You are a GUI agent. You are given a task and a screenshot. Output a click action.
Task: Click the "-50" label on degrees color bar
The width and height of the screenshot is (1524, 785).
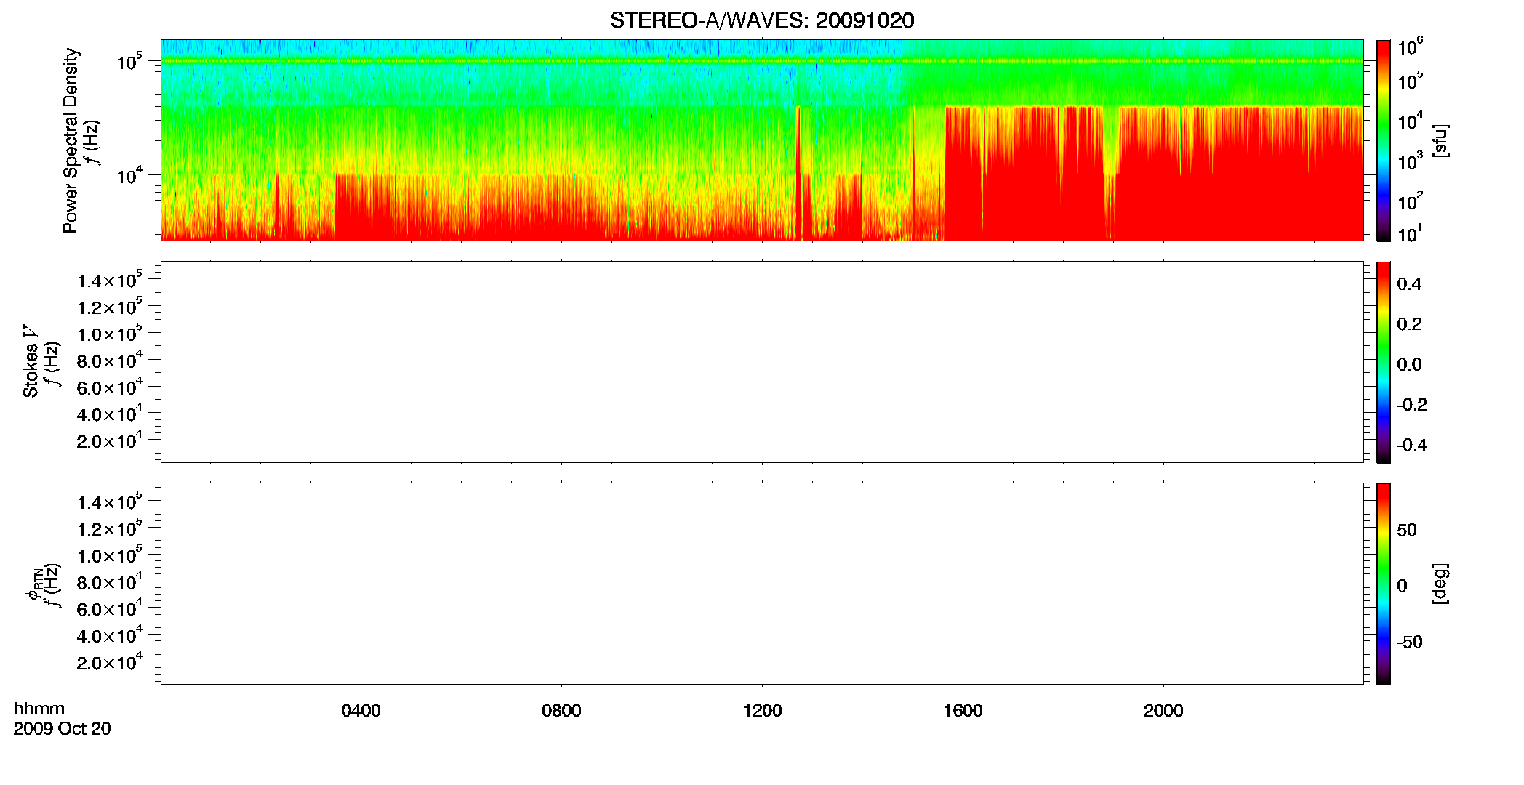pyautogui.click(x=1410, y=643)
